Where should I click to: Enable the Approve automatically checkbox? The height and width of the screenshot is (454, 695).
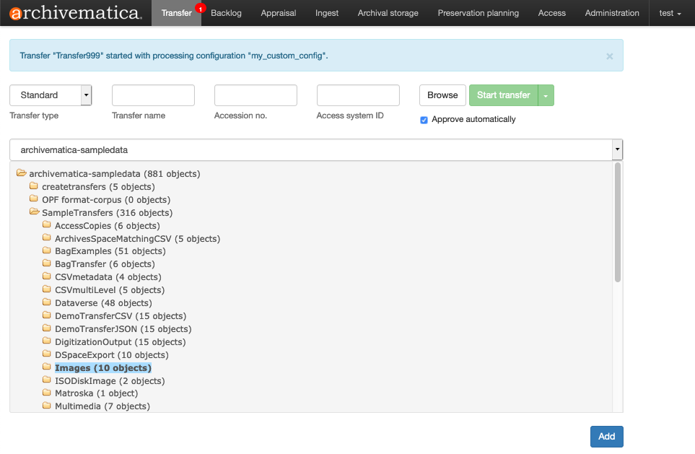coord(424,120)
